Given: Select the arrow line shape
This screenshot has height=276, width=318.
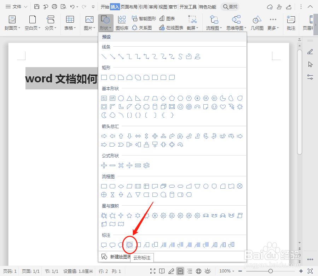Looking at the screenshot, I should click(x=112, y=57).
